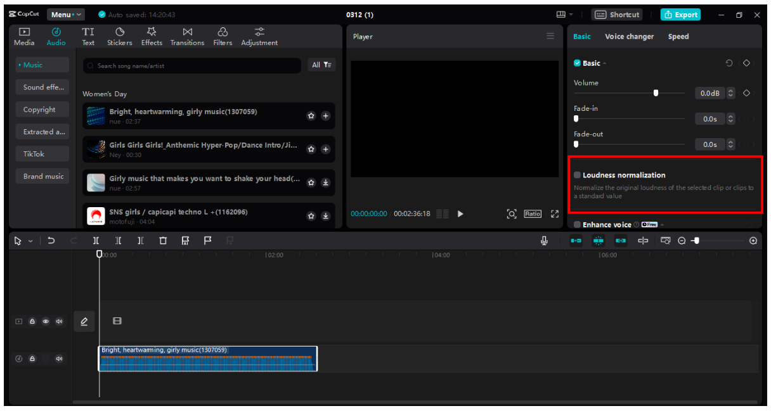Select Extracted audio category
The width and height of the screenshot is (771, 413).
(42, 132)
